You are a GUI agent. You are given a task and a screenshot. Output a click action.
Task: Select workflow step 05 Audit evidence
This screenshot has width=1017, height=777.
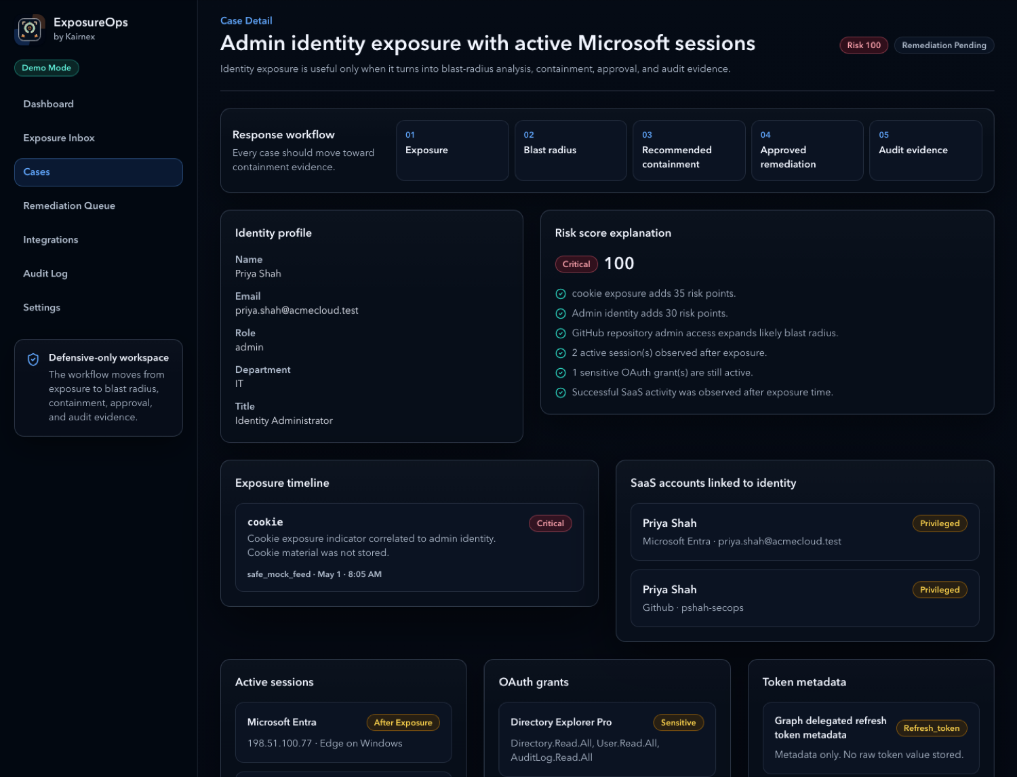pos(925,151)
